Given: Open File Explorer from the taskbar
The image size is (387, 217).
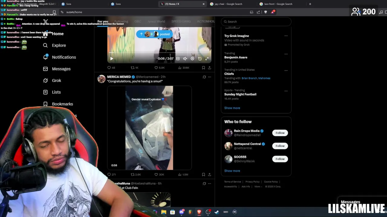Looking at the screenshot, I should pyautogui.click(x=164, y=212).
